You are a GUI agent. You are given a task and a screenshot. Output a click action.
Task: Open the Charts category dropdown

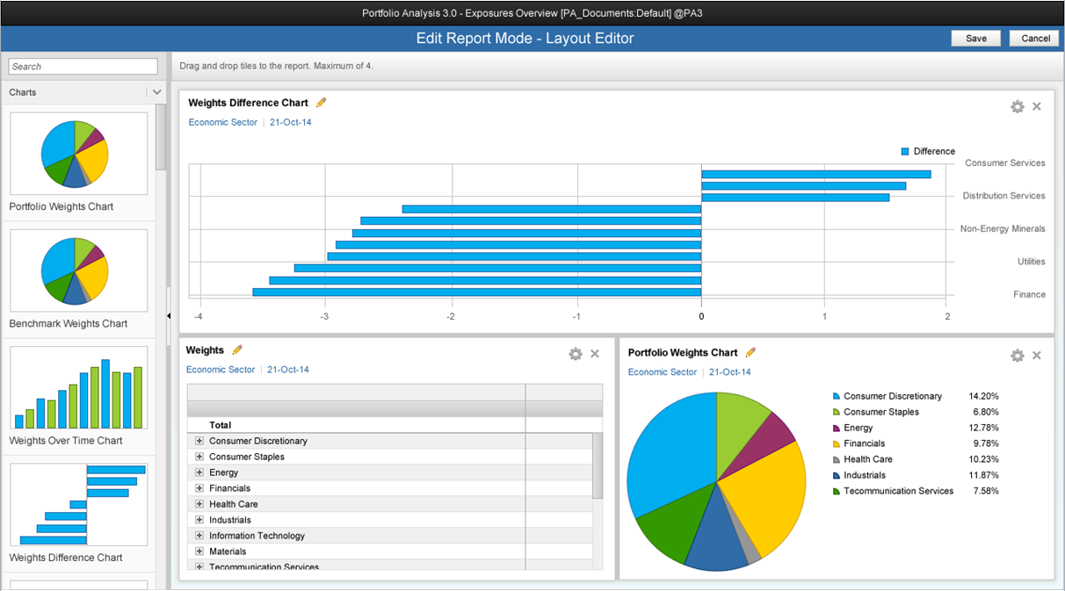[156, 92]
